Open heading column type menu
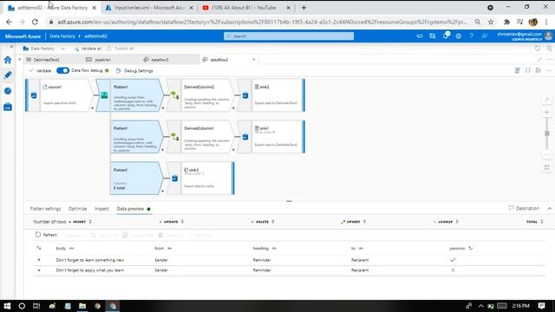The height and width of the screenshot is (312, 555). click(274, 249)
